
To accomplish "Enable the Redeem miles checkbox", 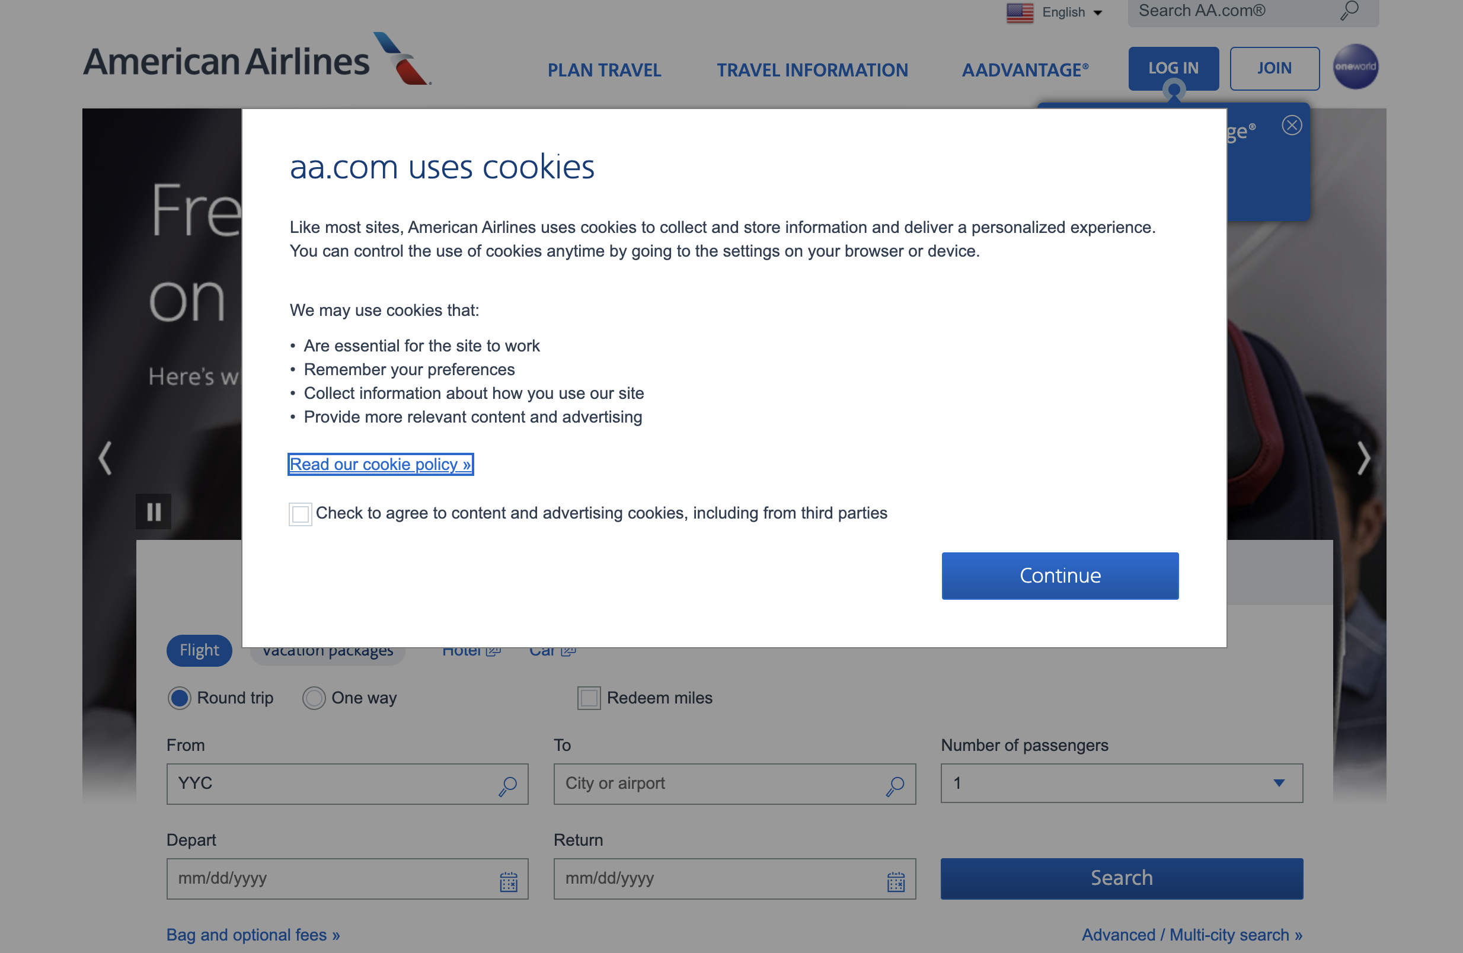I will point(588,698).
